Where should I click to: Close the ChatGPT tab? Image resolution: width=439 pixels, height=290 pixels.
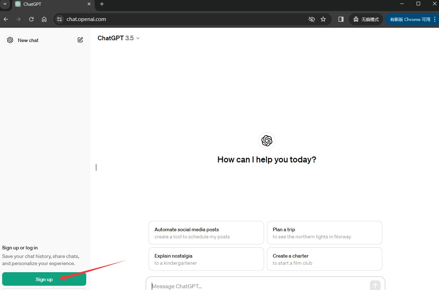point(89,4)
